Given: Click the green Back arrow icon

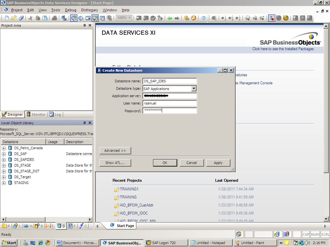Looking at the screenshot, I should pyautogui.click(x=170, y=18).
